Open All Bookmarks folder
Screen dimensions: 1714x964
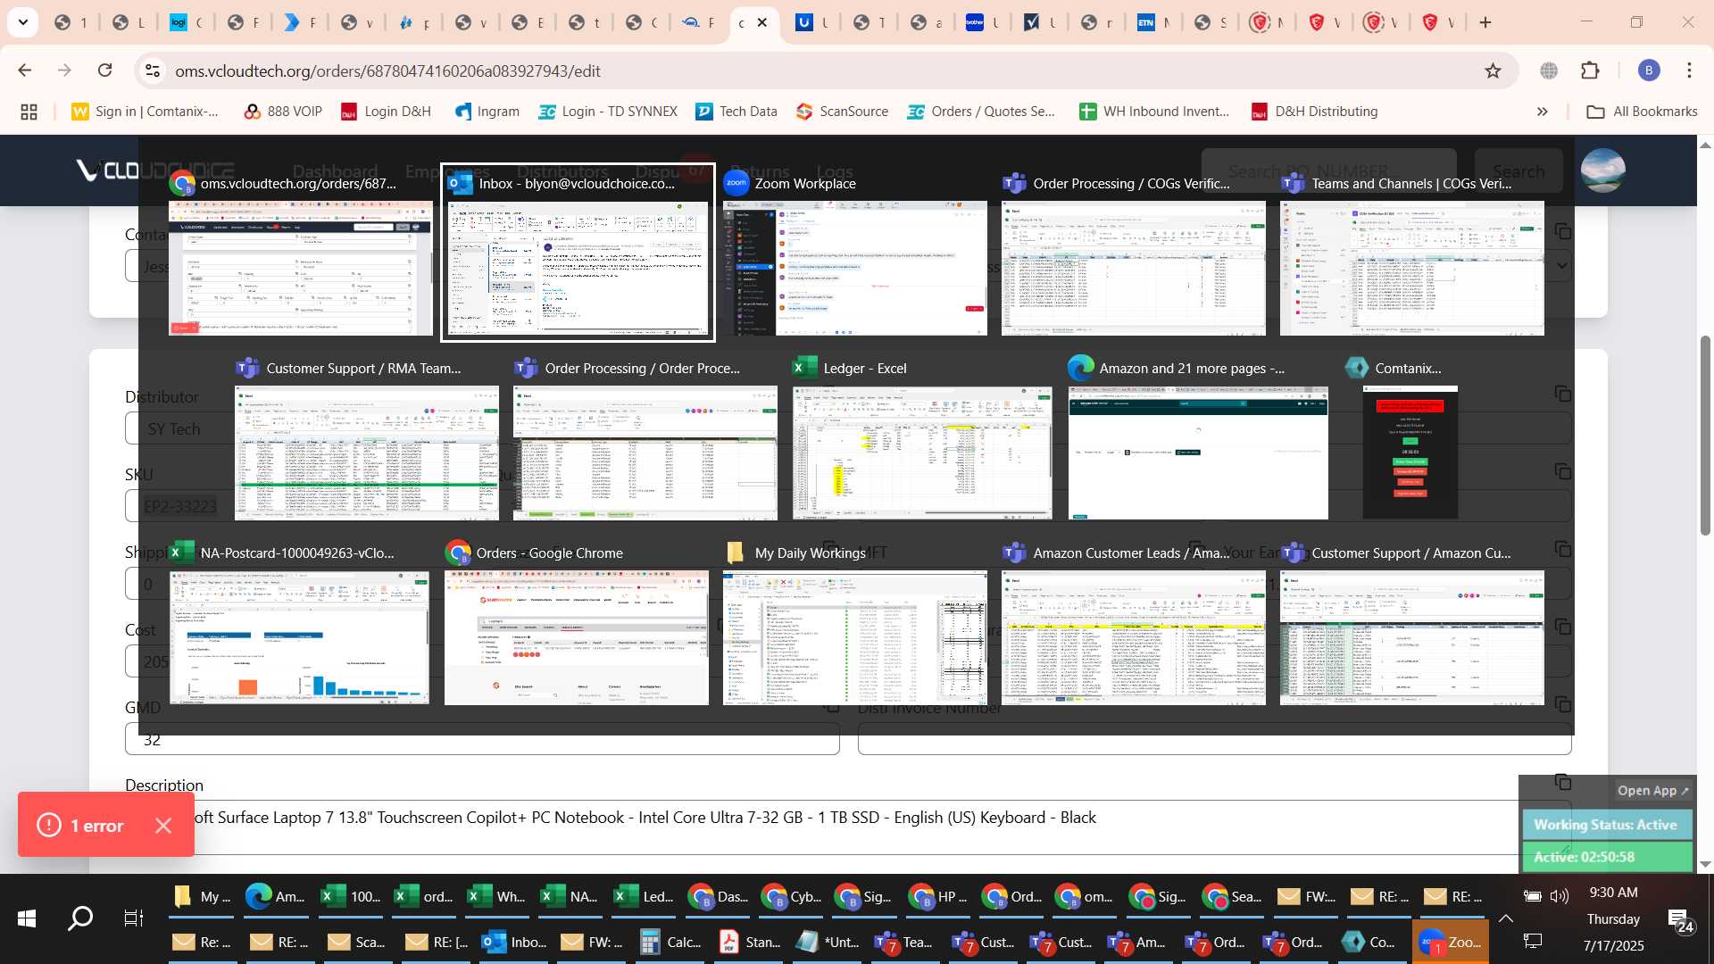1642,112
